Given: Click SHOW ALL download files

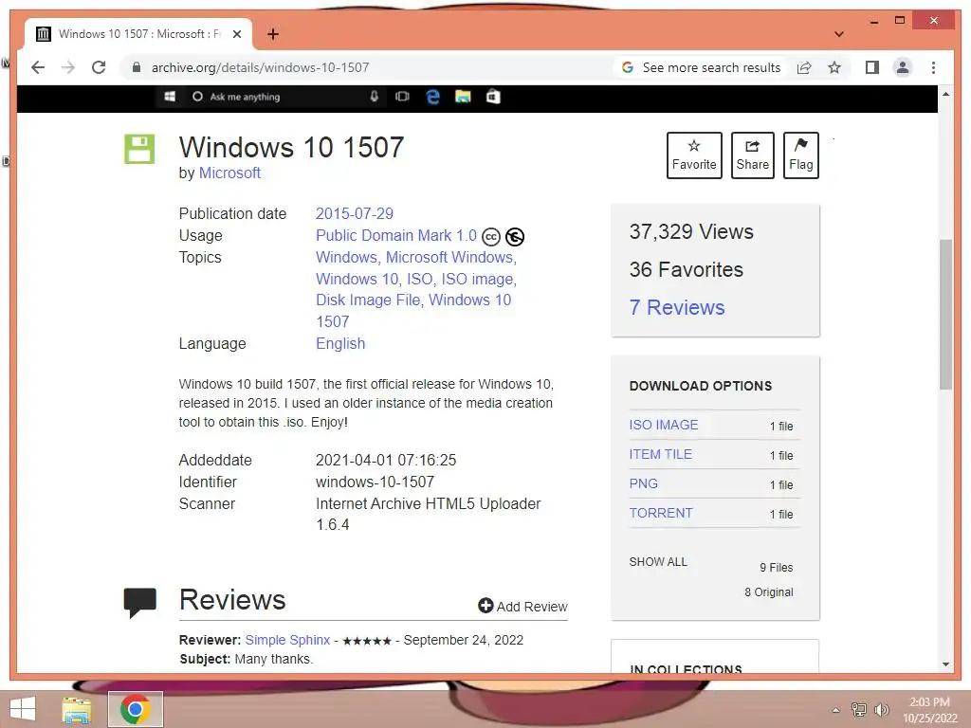Looking at the screenshot, I should pos(658,561).
